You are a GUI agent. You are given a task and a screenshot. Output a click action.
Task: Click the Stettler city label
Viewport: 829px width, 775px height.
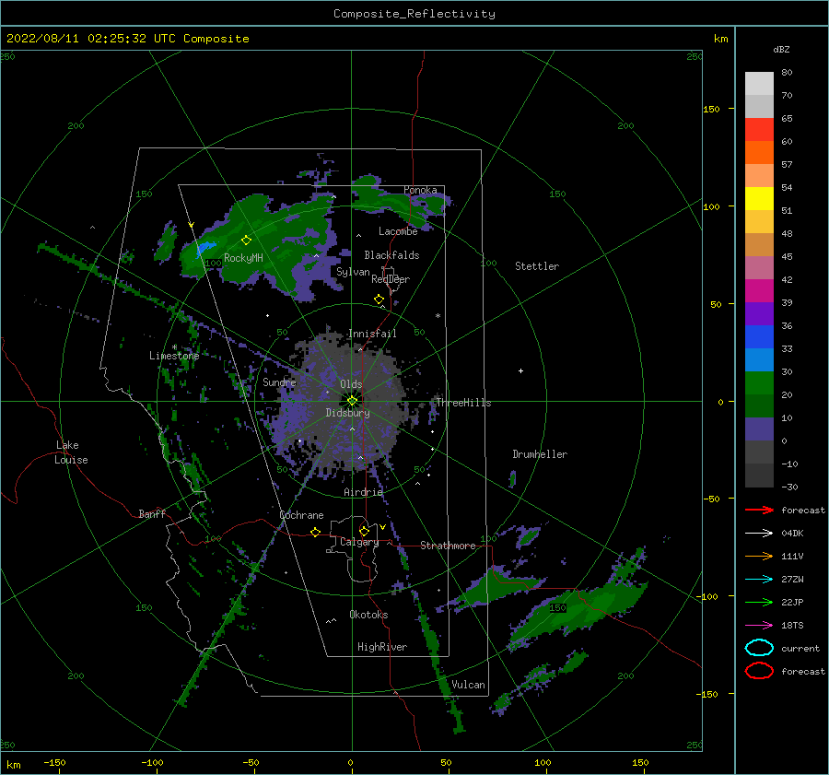[537, 266]
